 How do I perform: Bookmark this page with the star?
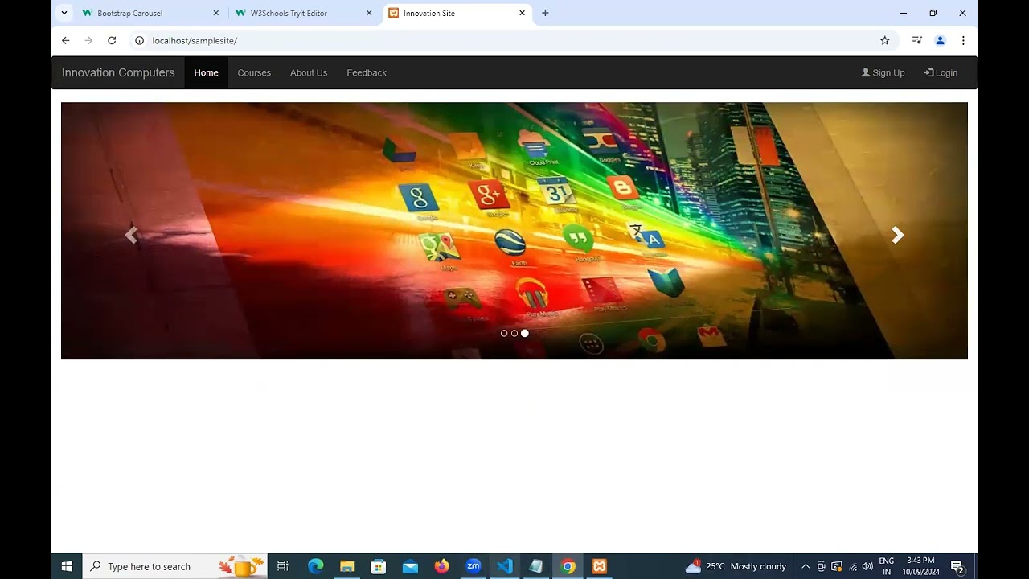(x=885, y=40)
